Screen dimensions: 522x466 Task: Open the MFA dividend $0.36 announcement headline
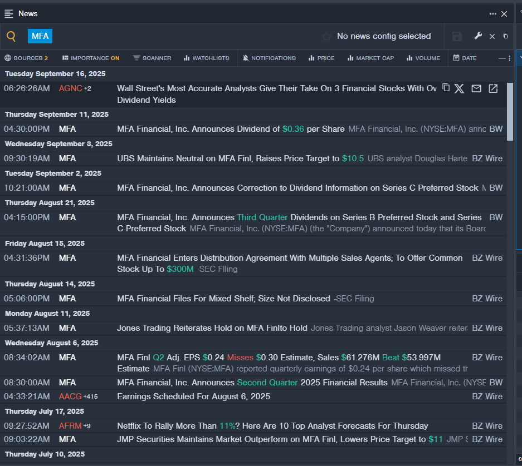(231, 129)
